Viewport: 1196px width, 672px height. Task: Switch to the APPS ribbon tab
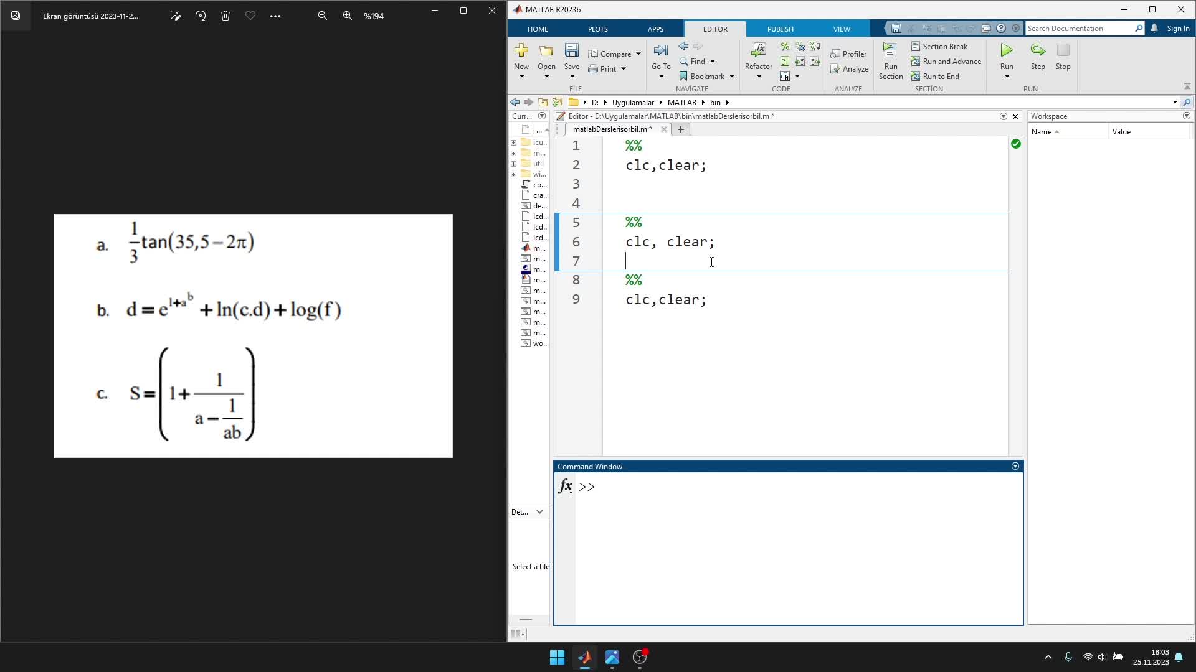point(655,29)
